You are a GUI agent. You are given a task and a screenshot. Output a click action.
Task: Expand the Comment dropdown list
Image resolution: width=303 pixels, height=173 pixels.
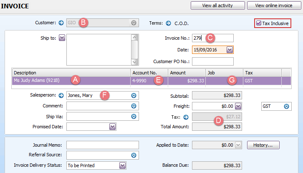[x=134, y=106]
